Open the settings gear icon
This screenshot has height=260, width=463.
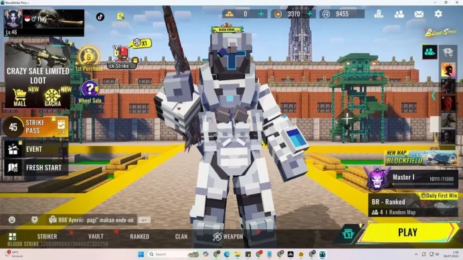point(438,13)
